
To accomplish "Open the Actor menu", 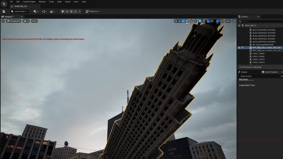I will click(x=76, y=2).
